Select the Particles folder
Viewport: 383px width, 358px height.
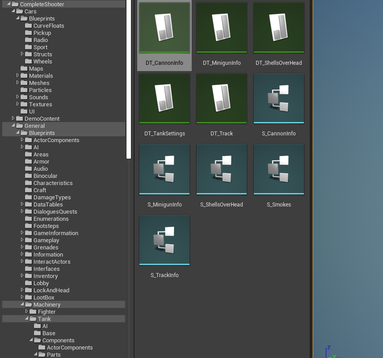[x=36, y=90]
